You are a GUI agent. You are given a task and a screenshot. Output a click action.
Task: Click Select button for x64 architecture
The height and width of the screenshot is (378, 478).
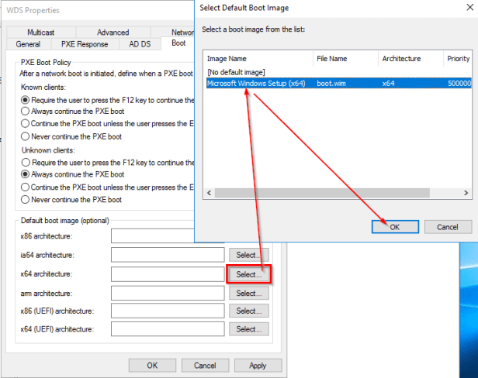pyautogui.click(x=248, y=274)
